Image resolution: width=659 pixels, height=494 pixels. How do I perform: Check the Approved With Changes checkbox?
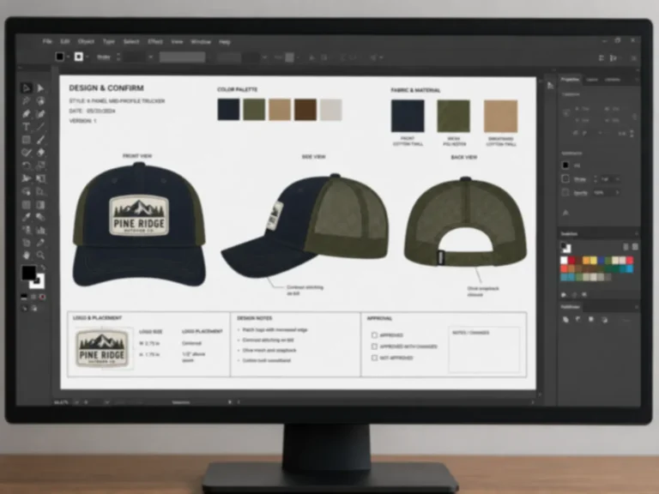374,346
